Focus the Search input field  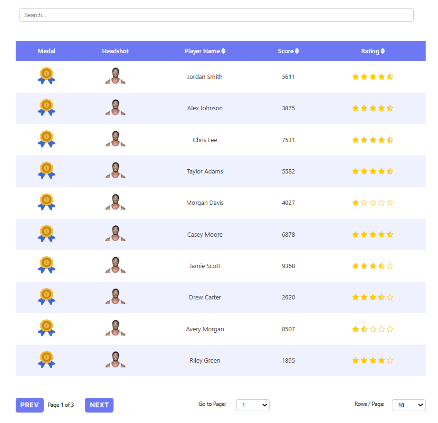pyautogui.click(x=217, y=15)
